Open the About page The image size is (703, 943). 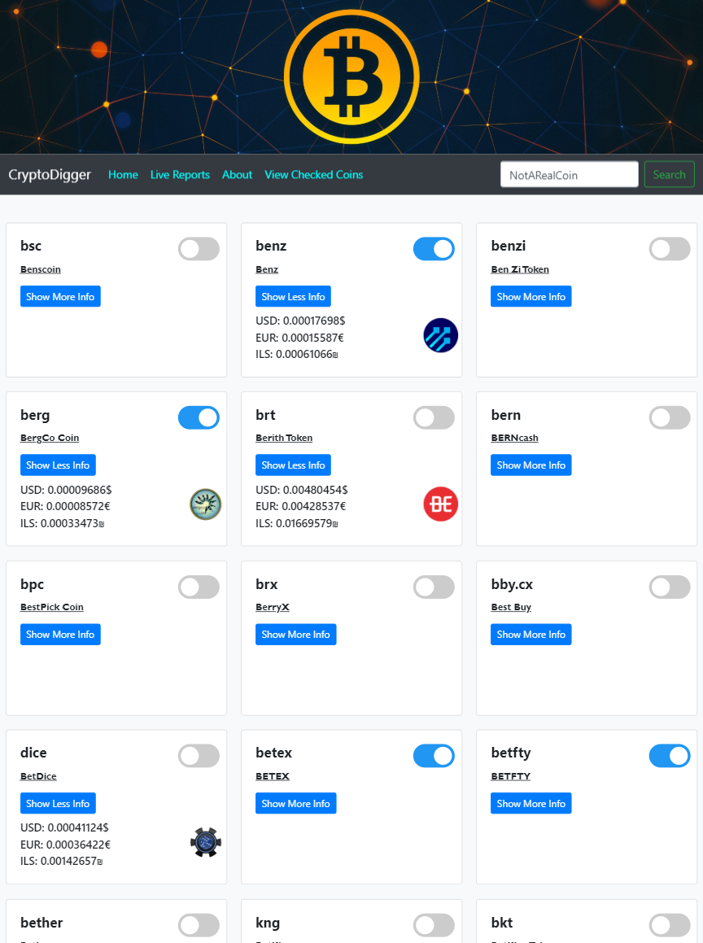[x=237, y=174]
